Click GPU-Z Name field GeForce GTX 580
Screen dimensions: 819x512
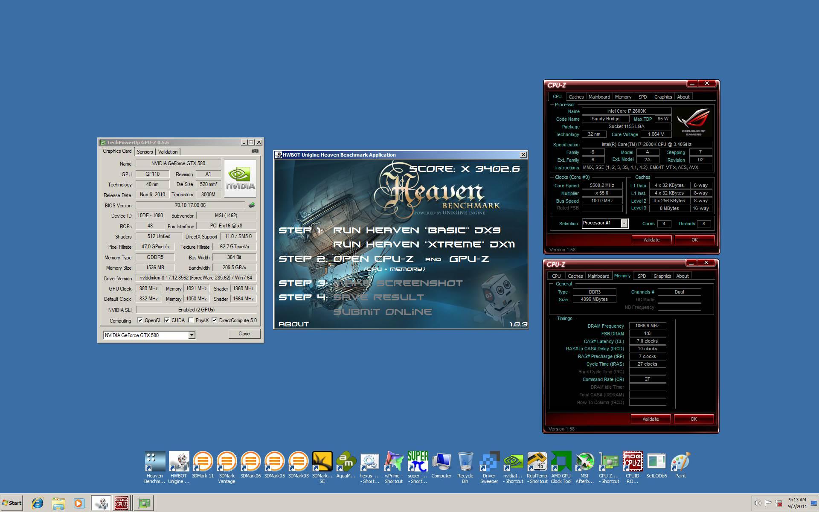178,163
